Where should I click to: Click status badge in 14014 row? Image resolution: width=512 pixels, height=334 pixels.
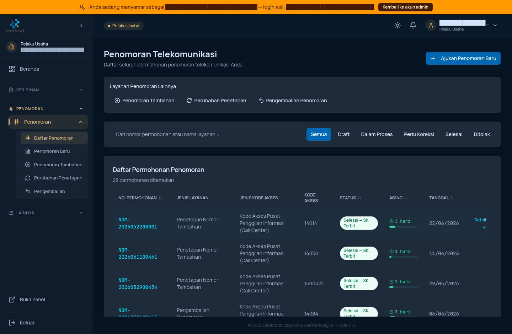pos(359,223)
